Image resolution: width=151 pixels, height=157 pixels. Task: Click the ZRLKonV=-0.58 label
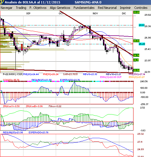click(11, 106)
